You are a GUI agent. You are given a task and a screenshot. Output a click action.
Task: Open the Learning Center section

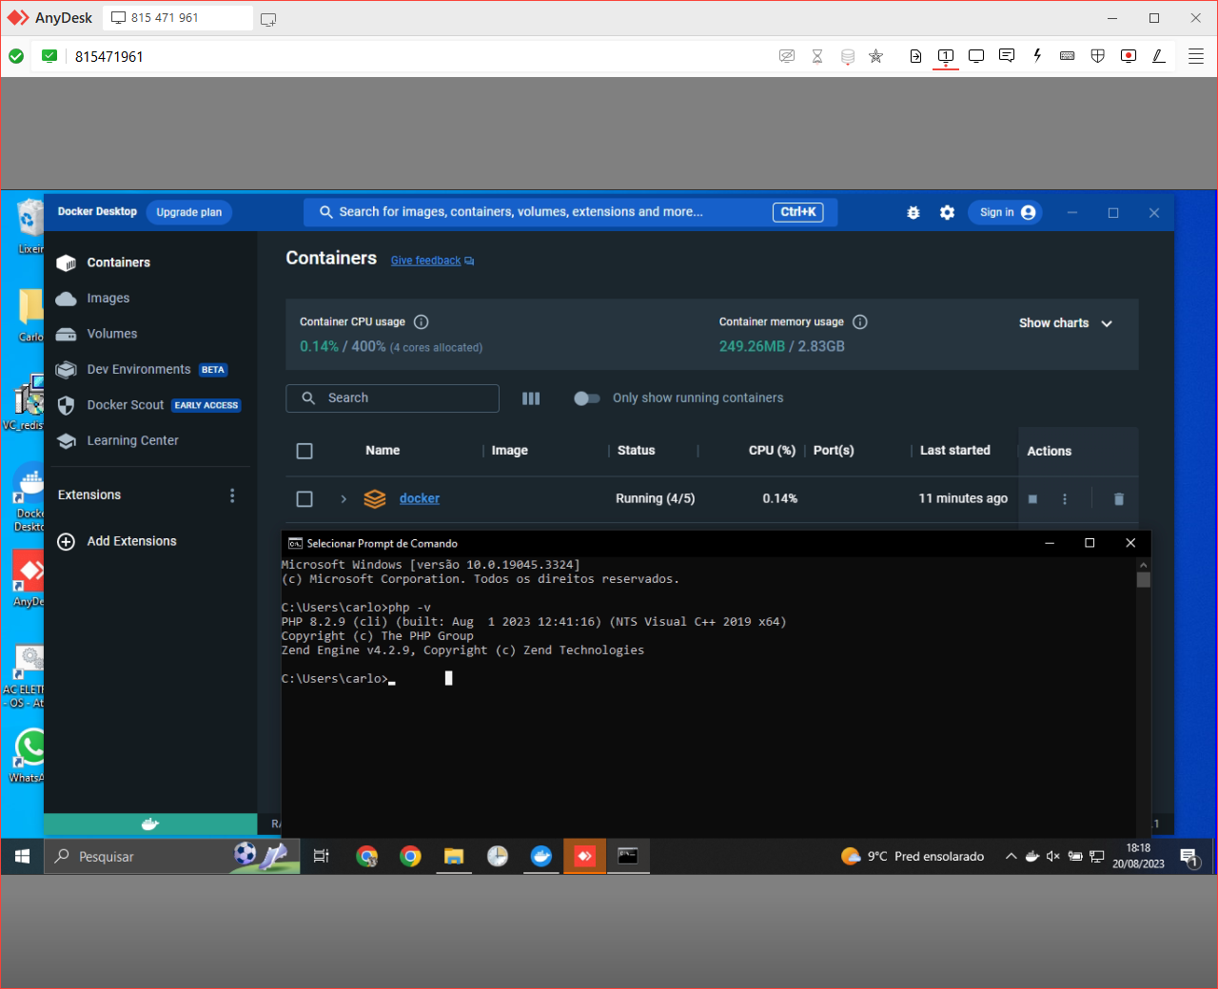pyautogui.click(x=130, y=440)
